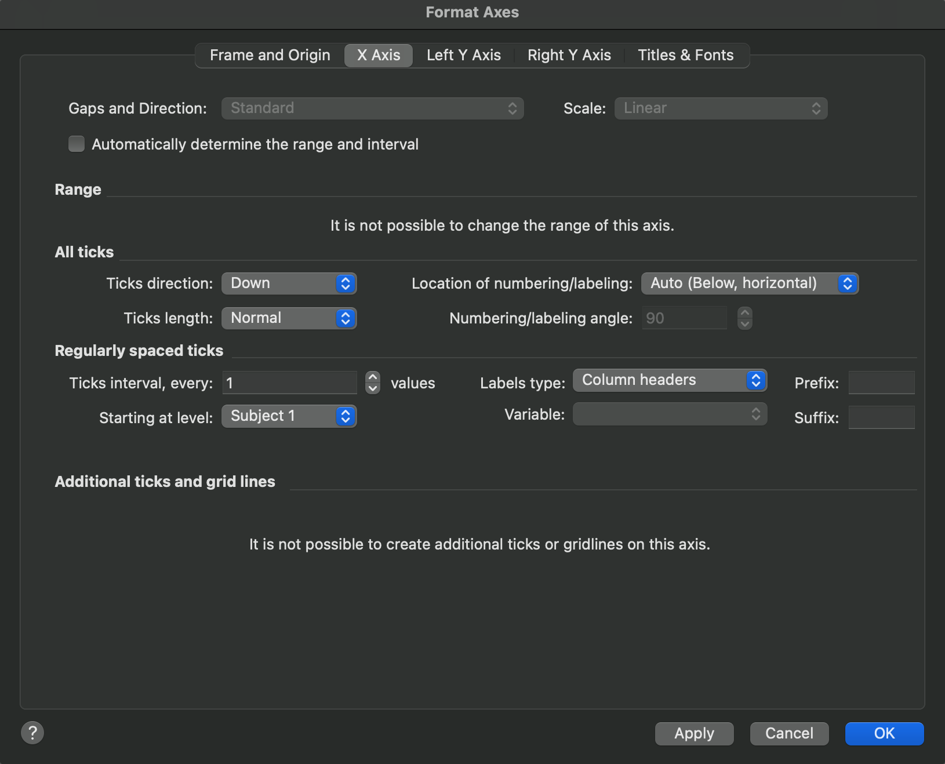Click the help question mark button
945x764 pixels.
point(32,733)
